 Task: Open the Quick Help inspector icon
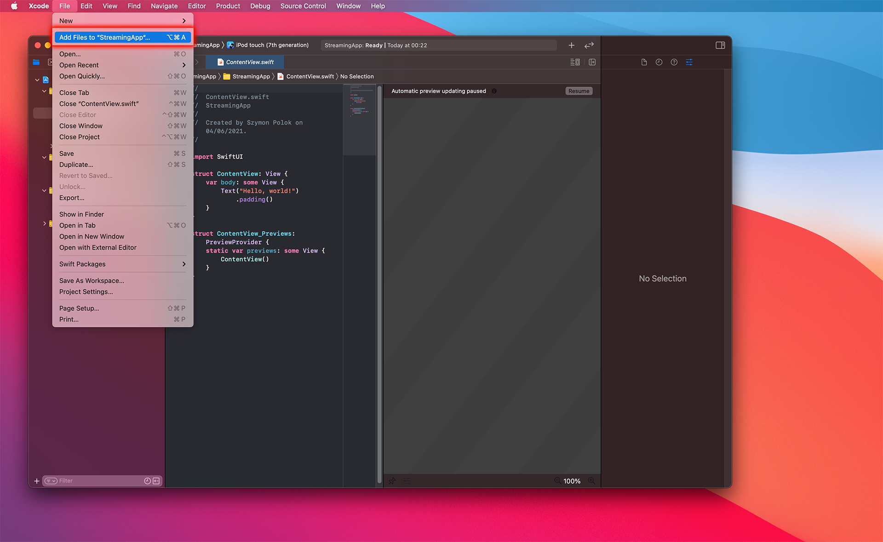click(x=674, y=62)
